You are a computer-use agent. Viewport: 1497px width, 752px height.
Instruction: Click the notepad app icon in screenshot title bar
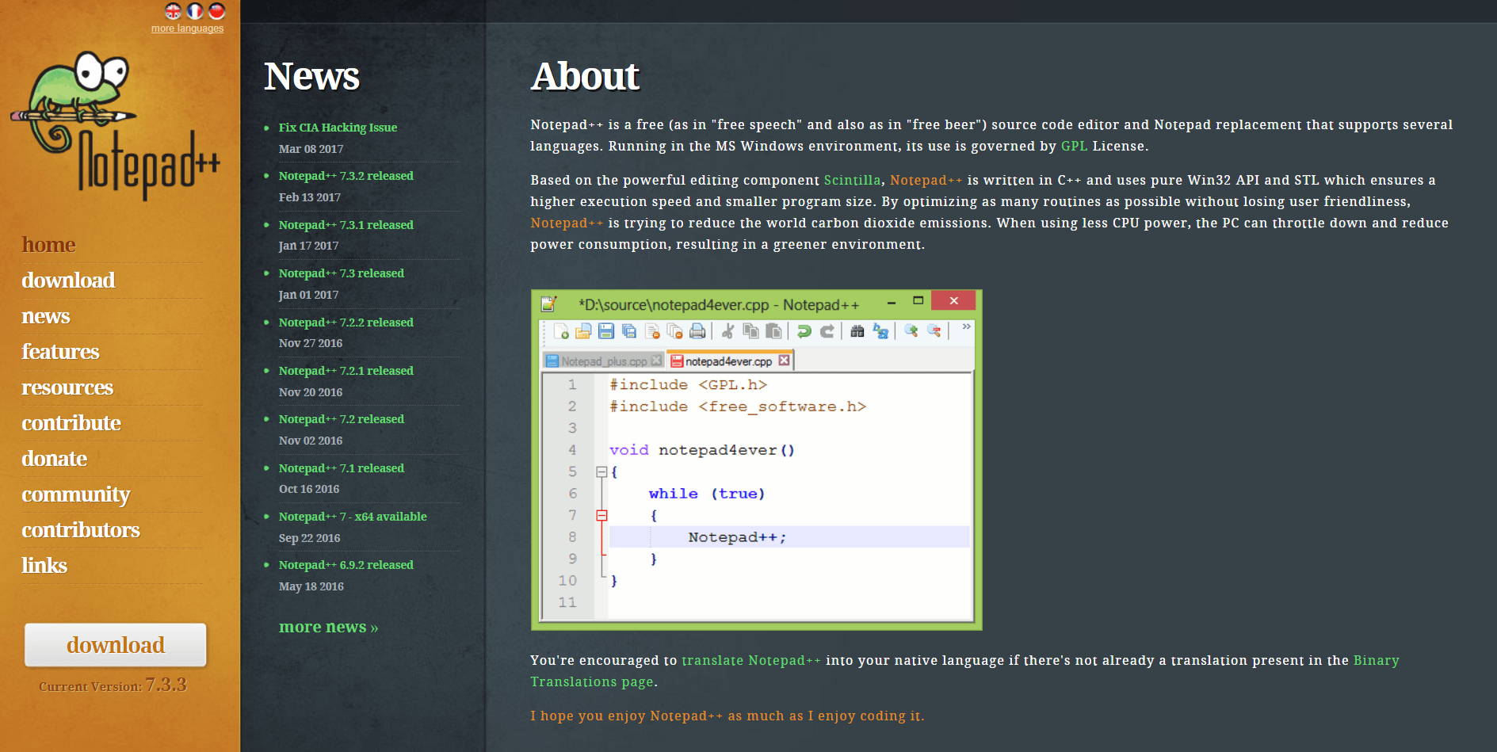[x=549, y=303]
